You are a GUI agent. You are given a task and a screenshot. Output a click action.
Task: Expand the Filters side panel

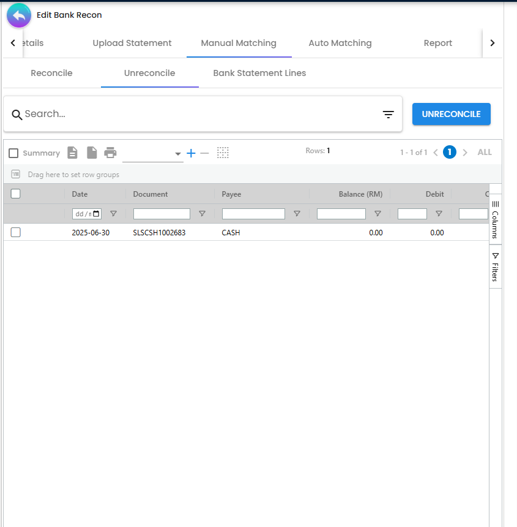coord(495,267)
